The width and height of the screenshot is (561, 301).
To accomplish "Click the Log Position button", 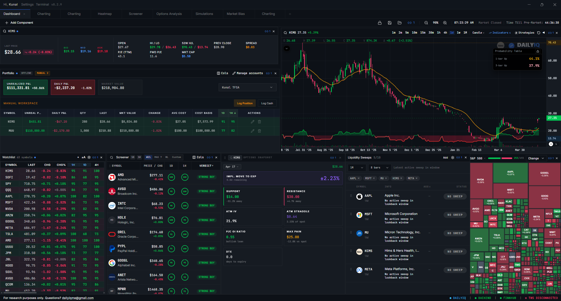I will point(245,103).
